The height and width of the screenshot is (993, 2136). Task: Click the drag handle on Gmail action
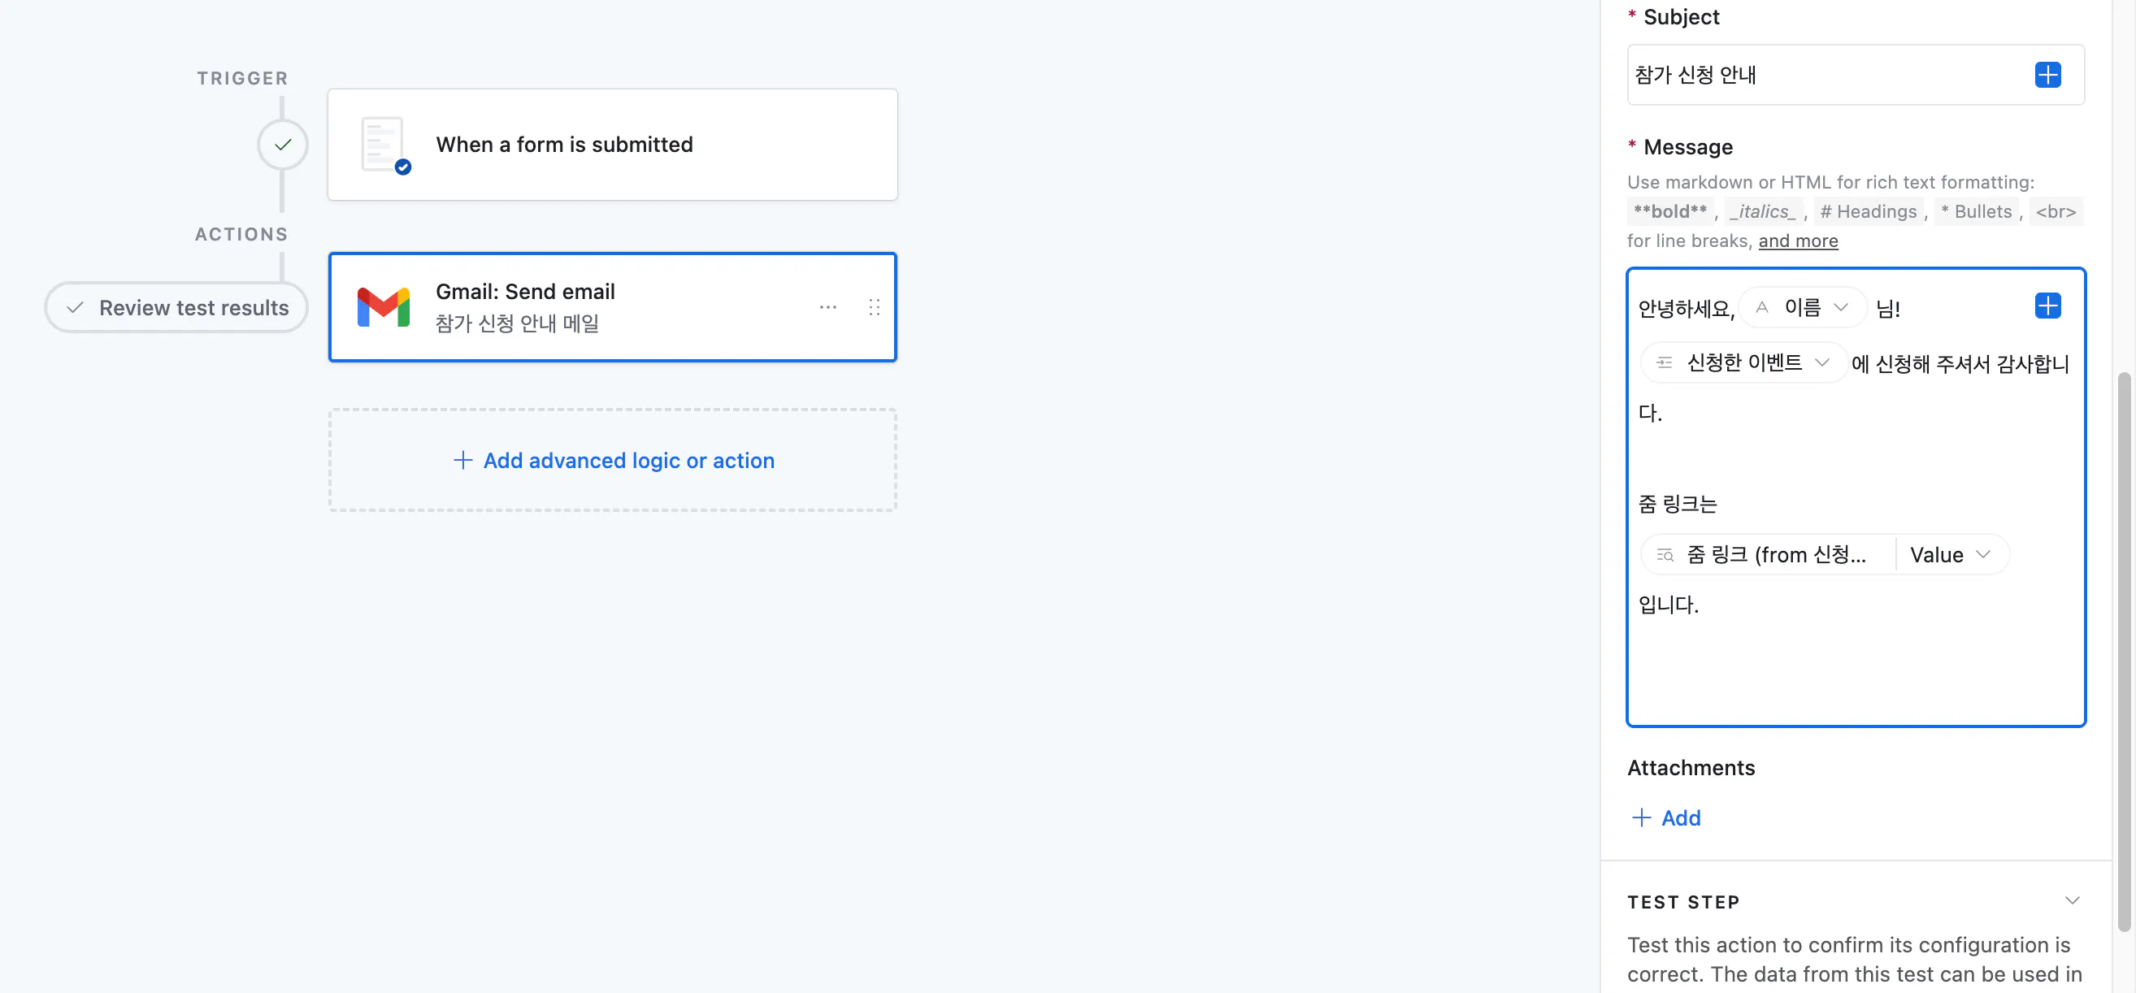[x=874, y=307]
